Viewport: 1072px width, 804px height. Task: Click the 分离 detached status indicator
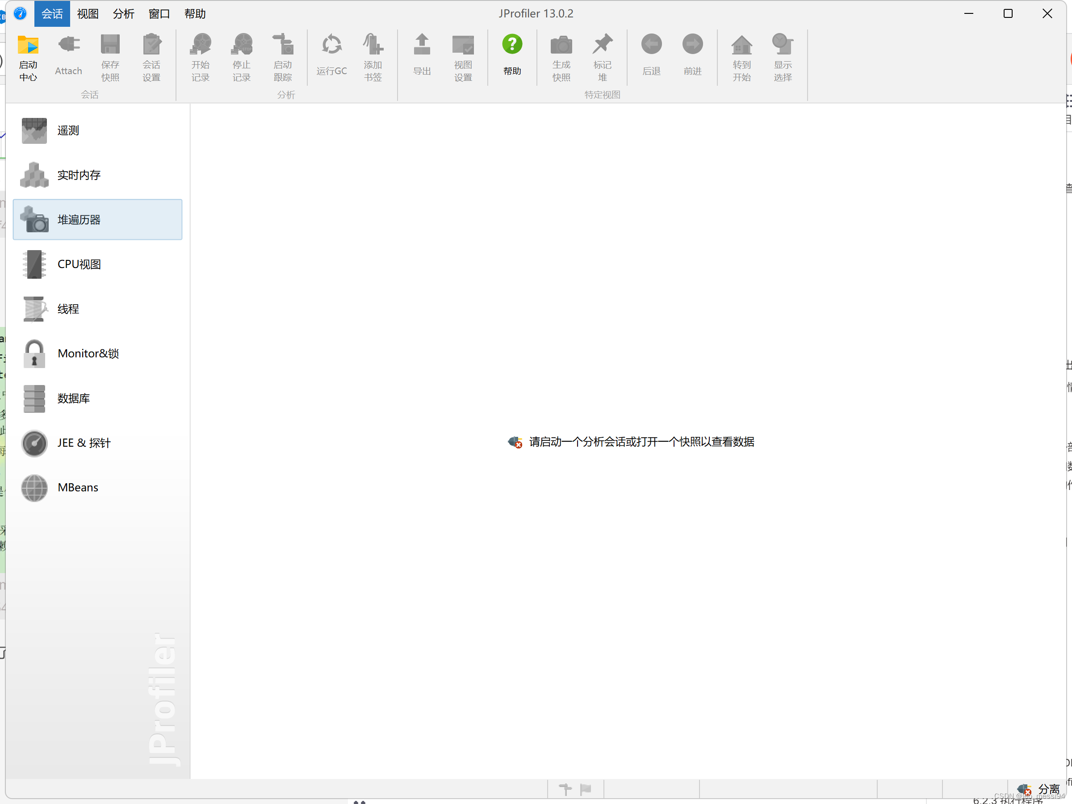click(1038, 789)
